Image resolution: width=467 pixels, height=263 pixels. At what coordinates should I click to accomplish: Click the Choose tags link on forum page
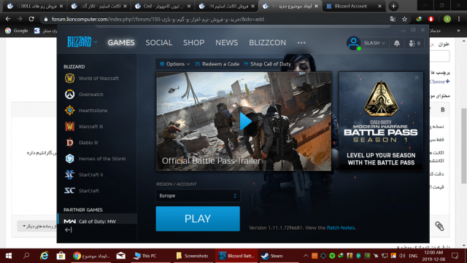click(x=439, y=82)
